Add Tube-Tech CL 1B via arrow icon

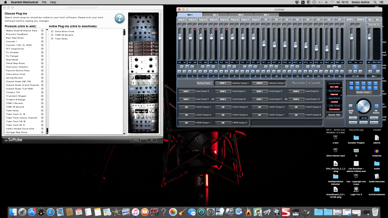coord(42,114)
